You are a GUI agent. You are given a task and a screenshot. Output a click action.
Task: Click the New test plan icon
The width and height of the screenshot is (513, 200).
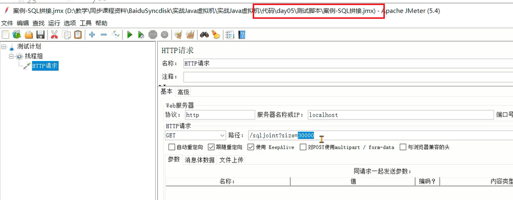(x=5, y=35)
